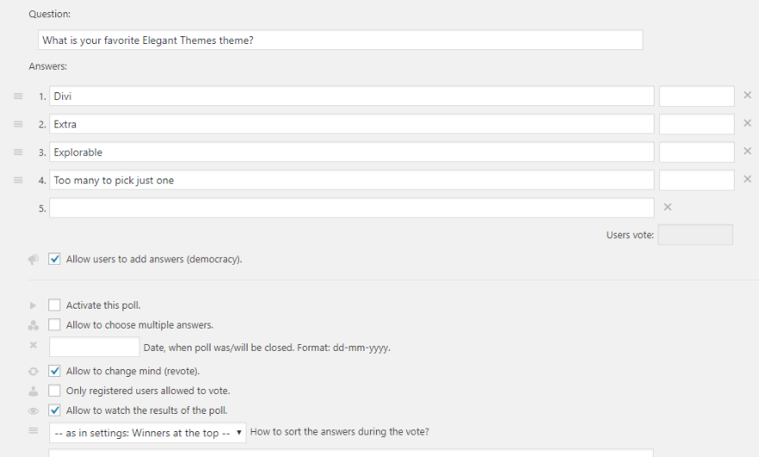The width and height of the screenshot is (759, 457).
Task: Click the drag handle for the Divi answer
Action: tap(18, 96)
